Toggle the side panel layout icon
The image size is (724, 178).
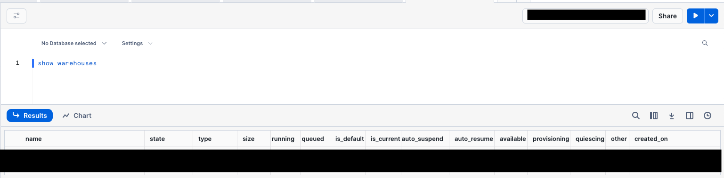point(690,116)
